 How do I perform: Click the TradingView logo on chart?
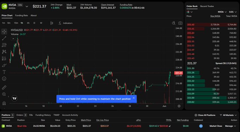[14, 98]
